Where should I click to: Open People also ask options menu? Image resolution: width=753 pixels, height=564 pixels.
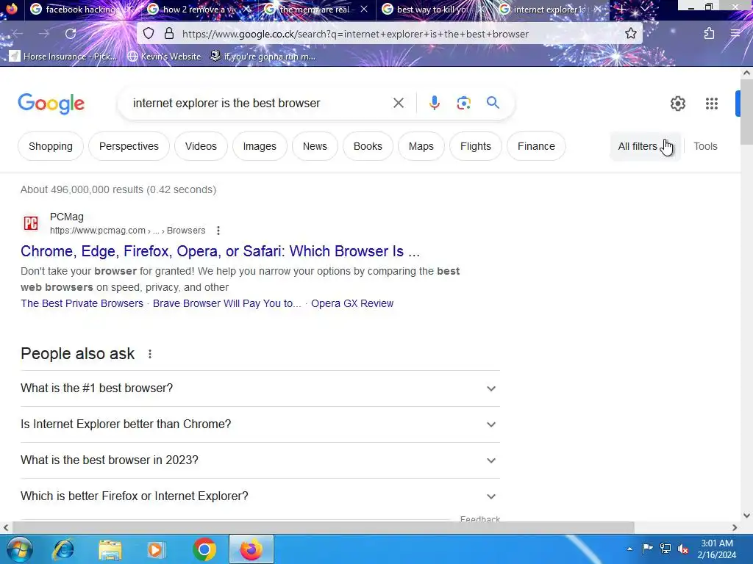(150, 354)
